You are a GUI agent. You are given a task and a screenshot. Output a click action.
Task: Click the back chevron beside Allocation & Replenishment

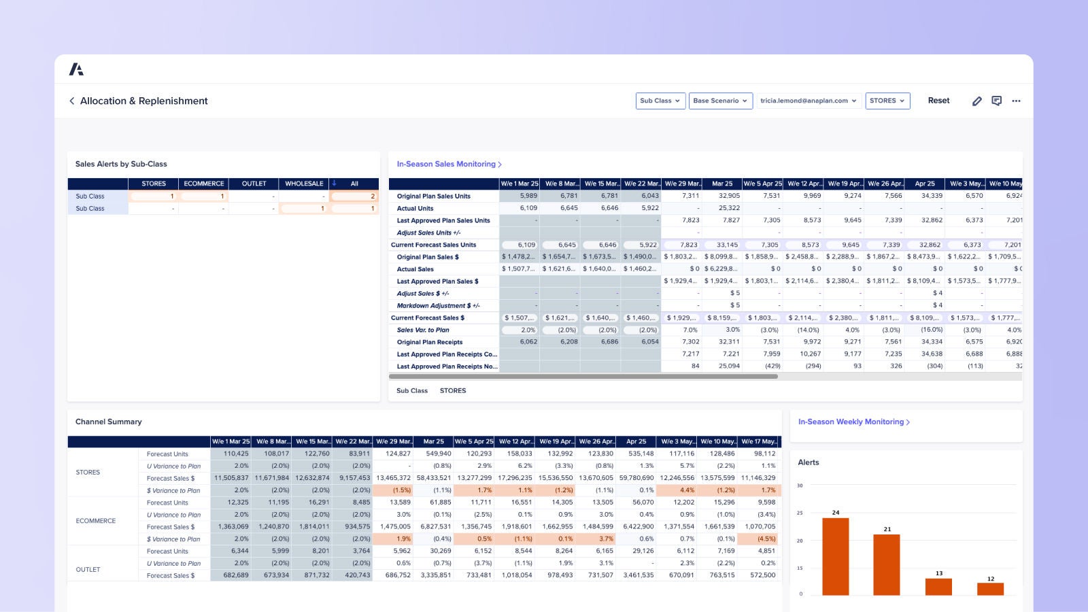[72, 101]
